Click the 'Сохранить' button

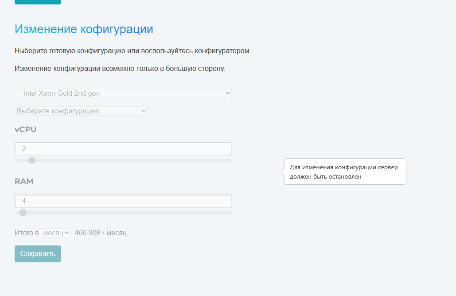click(x=38, y=254)
